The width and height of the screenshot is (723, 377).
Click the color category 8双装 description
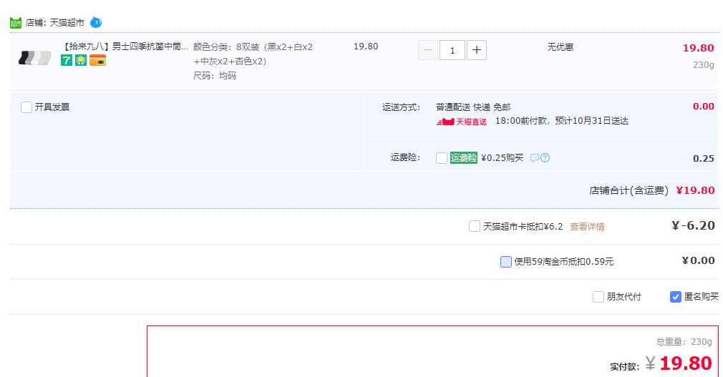(x=253, y=54)
